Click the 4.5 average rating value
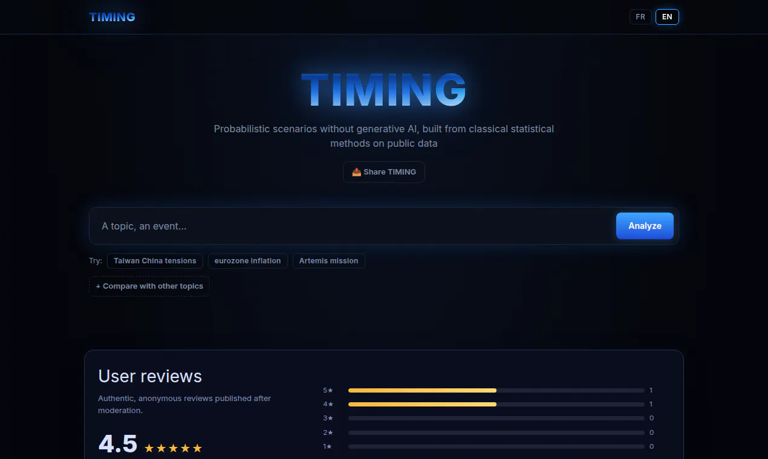 [118, 445]
